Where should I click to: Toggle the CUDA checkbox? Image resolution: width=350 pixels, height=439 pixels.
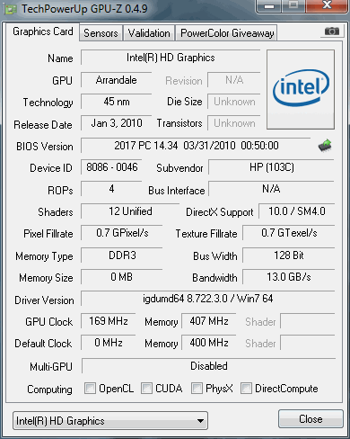point(146,388)
